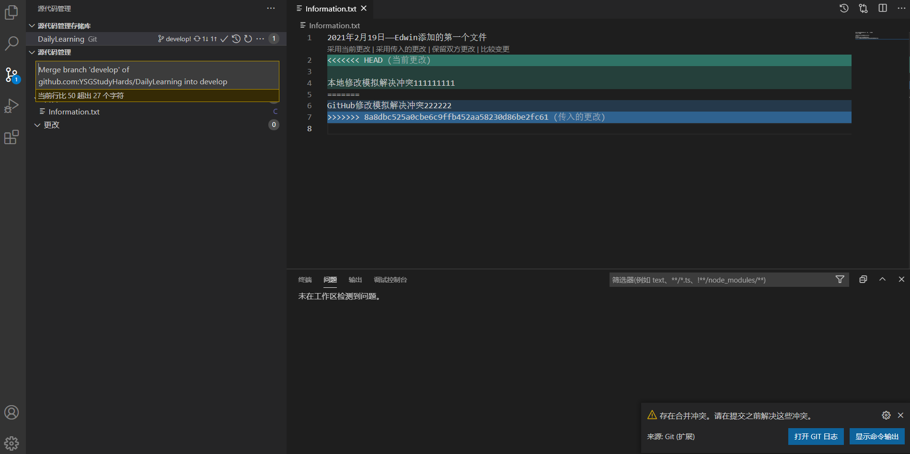Refresh the DailyLearning repository
This screenshot has width=910, height=454.
point(248,39)
